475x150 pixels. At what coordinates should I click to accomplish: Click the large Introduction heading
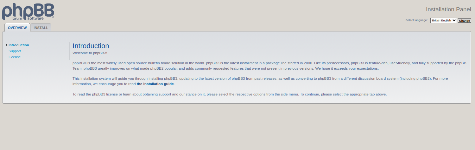(91, 46)
